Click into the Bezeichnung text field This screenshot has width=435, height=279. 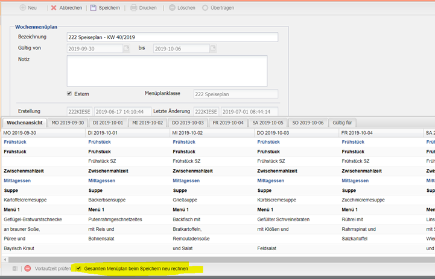(x=172, y=37)
